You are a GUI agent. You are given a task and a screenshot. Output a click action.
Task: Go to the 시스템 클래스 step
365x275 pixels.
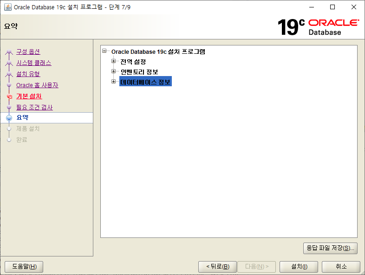click(34, 63)
